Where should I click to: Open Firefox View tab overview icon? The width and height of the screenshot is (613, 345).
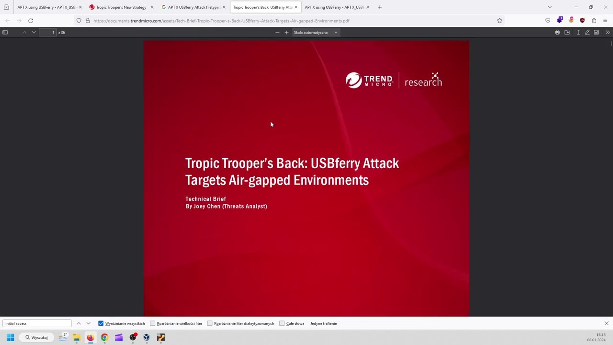(x=6, y=7)
